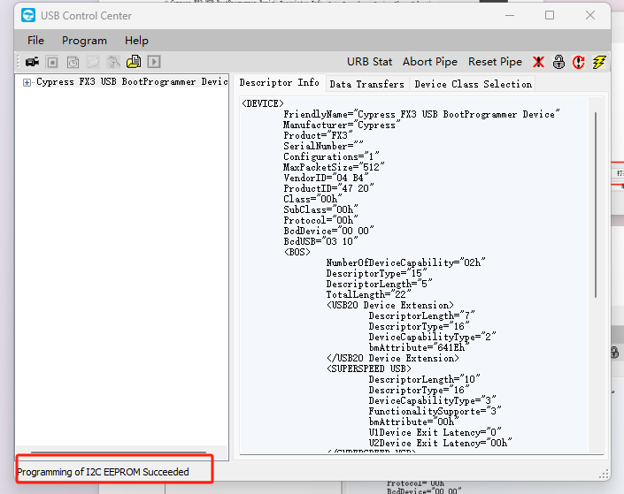Click the greyed-out open folder icon
624x494 pixels.
point(93,62)
